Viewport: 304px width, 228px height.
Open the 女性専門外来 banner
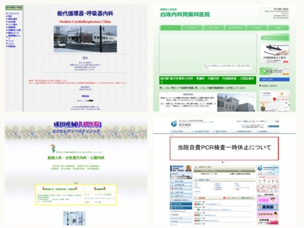coord(268,214)
